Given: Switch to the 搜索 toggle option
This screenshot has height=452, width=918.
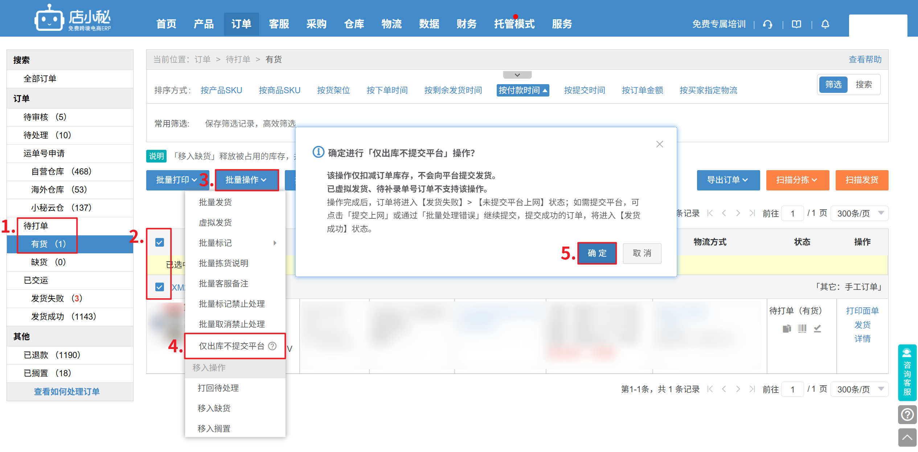Looking at the screenshot, I should tap(864, 85).
